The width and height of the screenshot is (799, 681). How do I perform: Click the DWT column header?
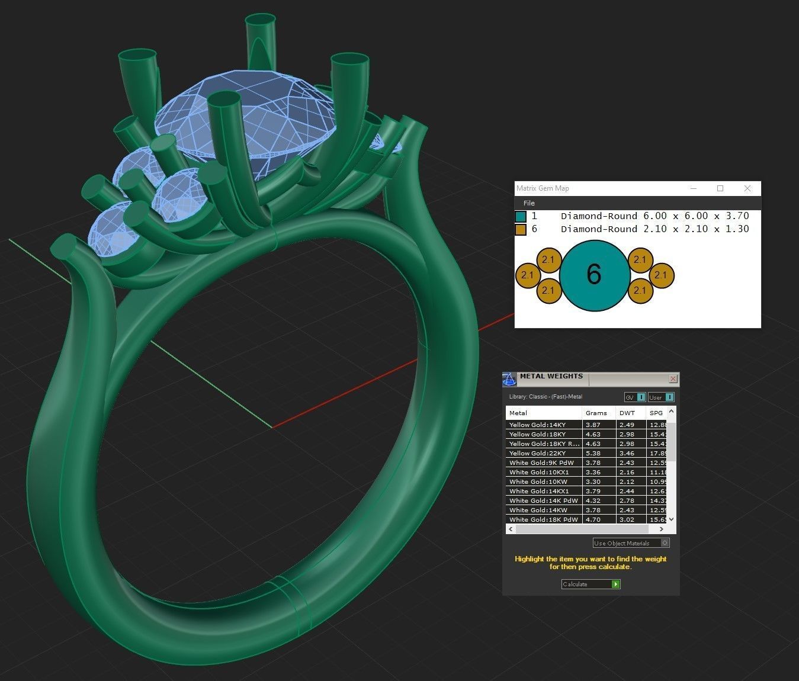pos(631,413)
